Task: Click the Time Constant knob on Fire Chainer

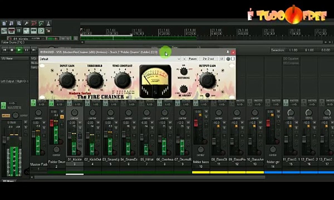Action: click(x=122, y=80)
